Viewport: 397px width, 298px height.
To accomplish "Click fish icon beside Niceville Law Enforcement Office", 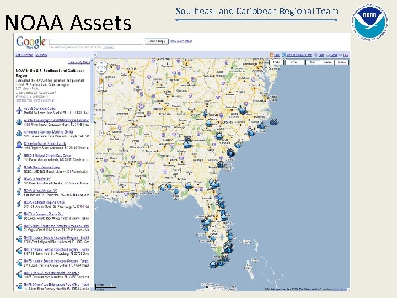I will 19,286.
